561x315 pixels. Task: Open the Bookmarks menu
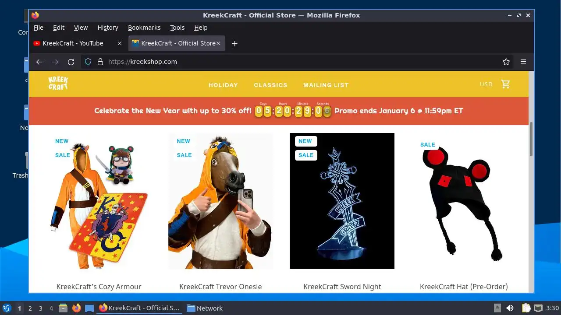(x=144, y=28)
